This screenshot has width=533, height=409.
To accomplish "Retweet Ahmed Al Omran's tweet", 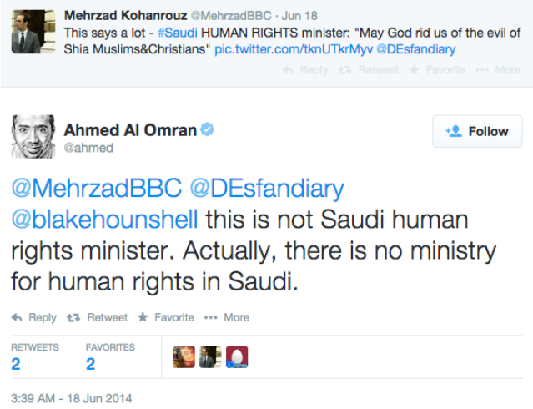I will [x=98, y=317].
